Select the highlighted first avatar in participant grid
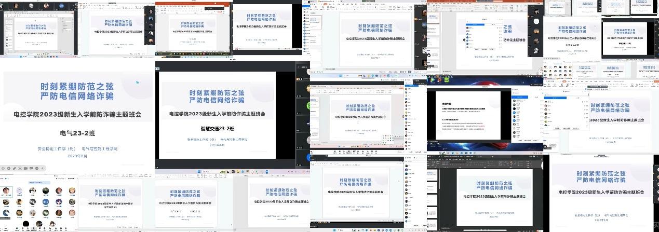The width and height of the screenshot is (659, 232). (x=6, y=192)
